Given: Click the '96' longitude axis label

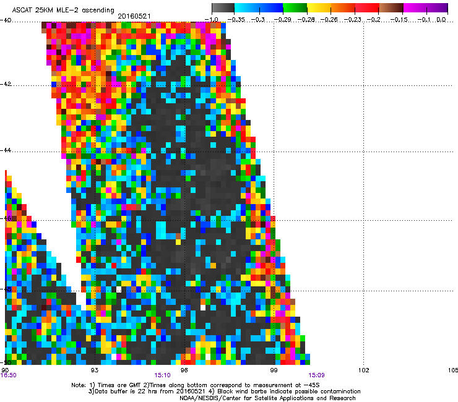Looking at the screenshot, I should (184, 370).
